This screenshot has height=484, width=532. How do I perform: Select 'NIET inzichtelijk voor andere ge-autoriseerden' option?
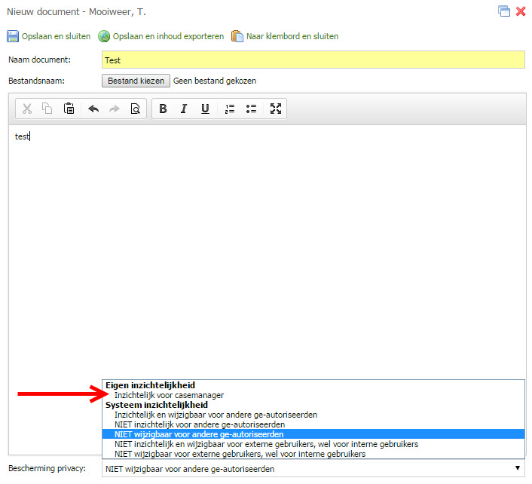point(313,424)
